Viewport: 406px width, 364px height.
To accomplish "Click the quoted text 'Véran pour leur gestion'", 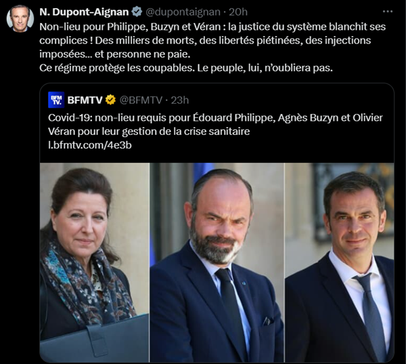I will tap(149, 132).
